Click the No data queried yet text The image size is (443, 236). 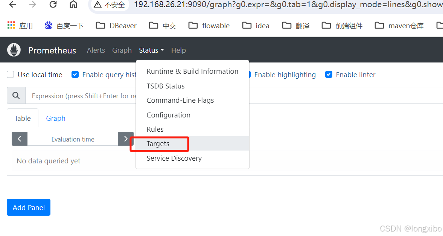(x=48, y=161)
